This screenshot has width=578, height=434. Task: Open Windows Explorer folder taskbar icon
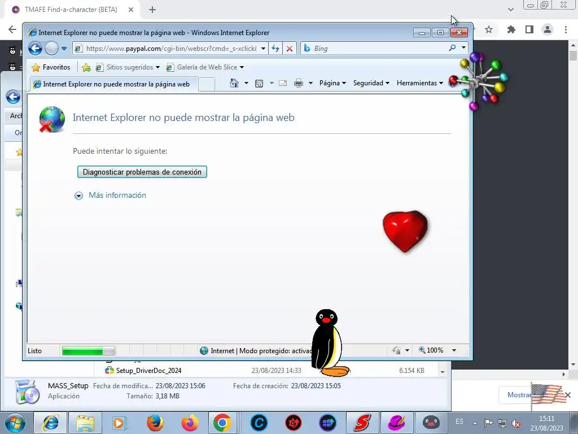pos(85,423)
